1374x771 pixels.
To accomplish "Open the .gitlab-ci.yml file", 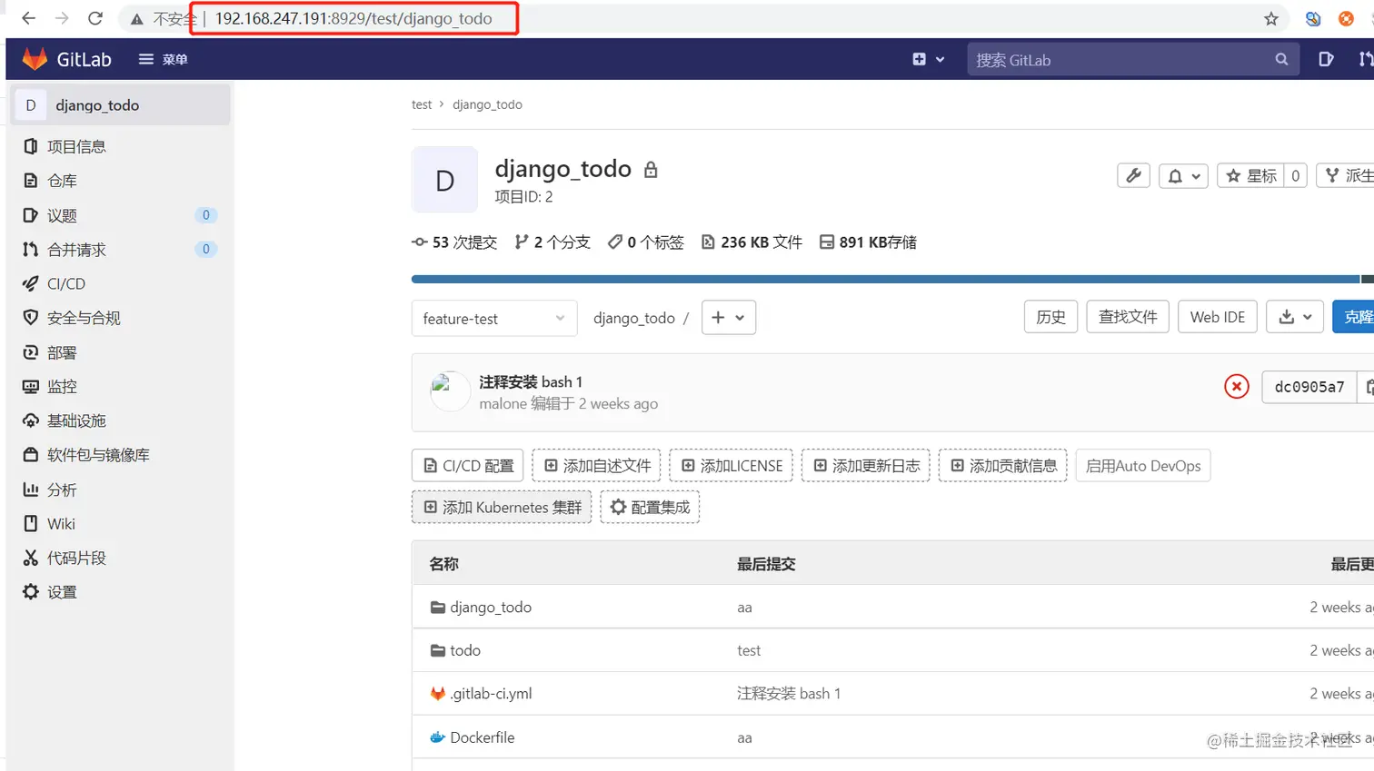I will click(491, 694).
